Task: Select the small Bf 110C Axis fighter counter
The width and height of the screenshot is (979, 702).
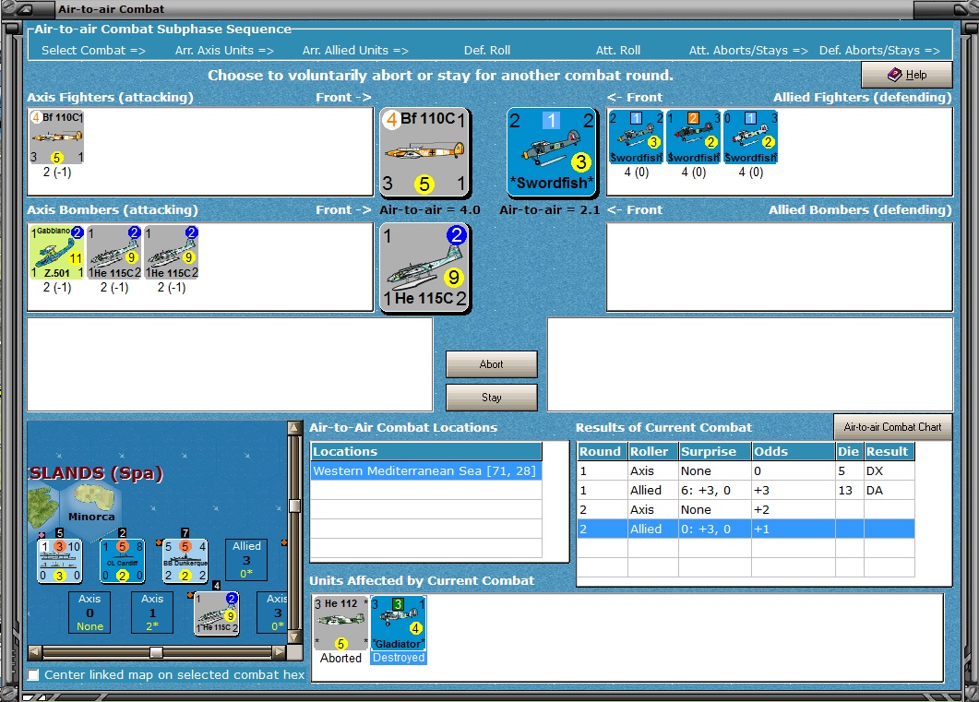Action: (x=57, y=137)
